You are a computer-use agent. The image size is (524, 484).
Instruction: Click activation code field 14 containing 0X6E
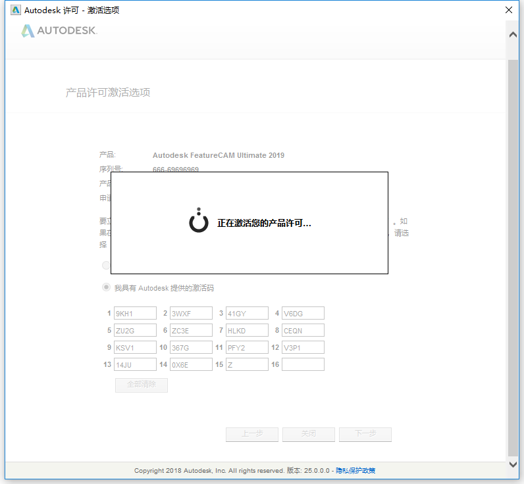click(x=191, y=364)
